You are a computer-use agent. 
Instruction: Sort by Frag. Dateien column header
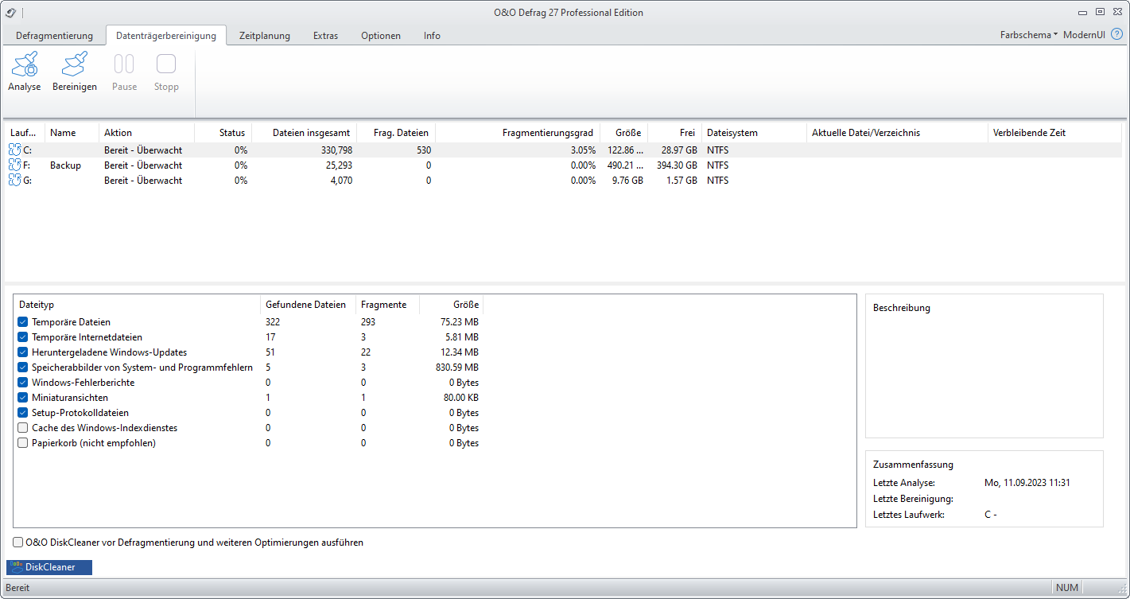click(x=396, y=133)
